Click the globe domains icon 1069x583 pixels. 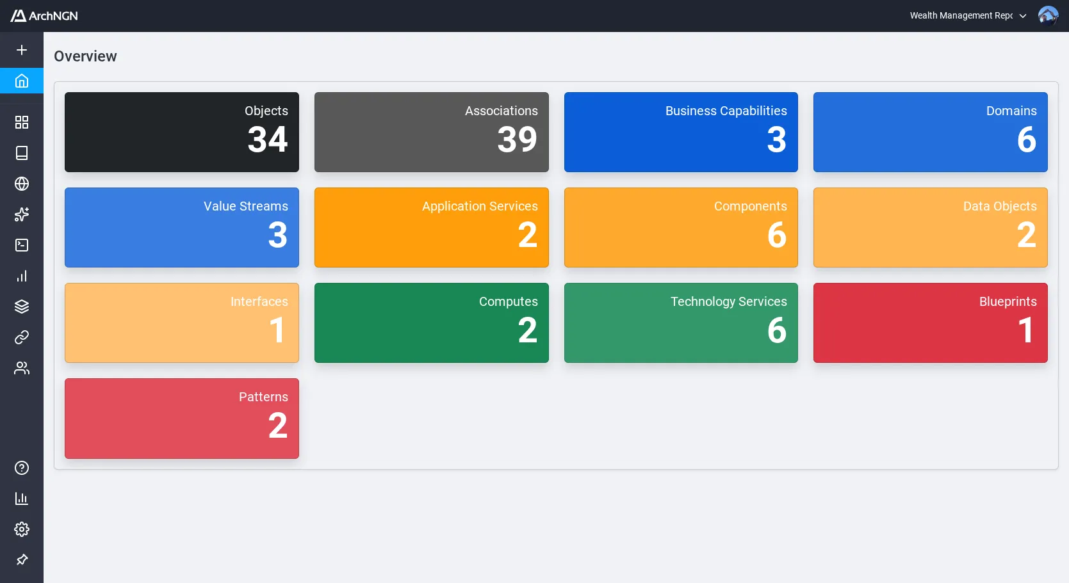click(x=21, y=184)
